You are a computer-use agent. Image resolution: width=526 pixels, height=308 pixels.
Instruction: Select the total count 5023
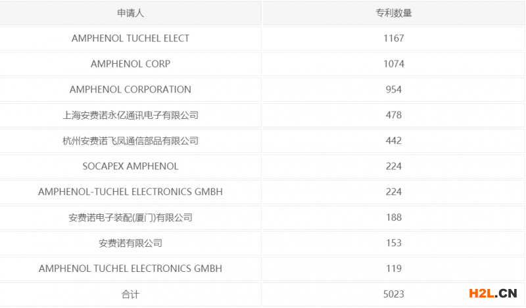pos(393,294)
